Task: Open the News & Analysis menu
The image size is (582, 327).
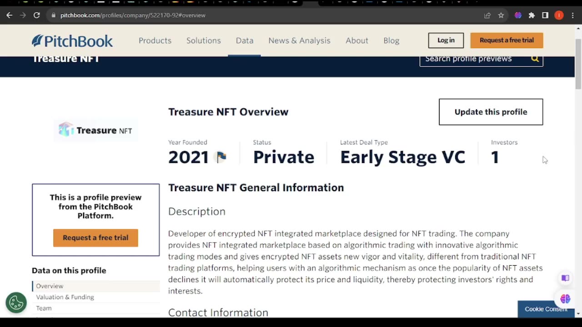Action: (x=299, y=40)
